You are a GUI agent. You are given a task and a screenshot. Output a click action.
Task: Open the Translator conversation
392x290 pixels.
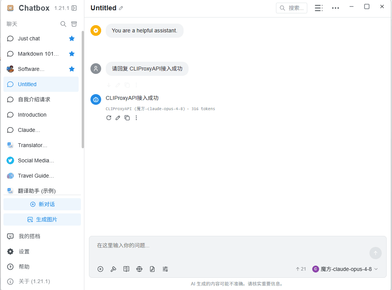(41, 145)
